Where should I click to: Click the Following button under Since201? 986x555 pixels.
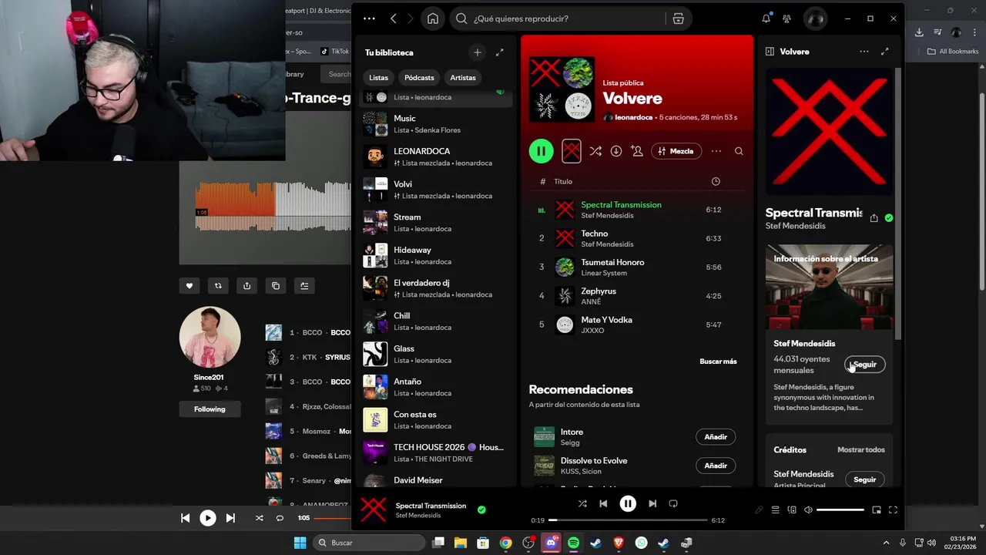click(210, 409)
